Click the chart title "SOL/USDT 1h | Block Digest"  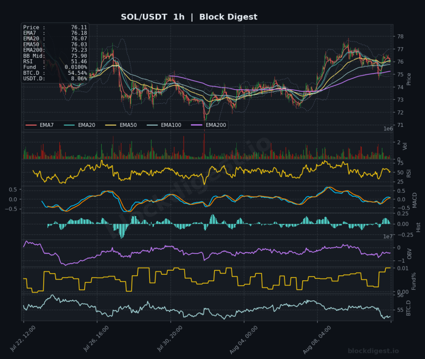tap(189, 17)
